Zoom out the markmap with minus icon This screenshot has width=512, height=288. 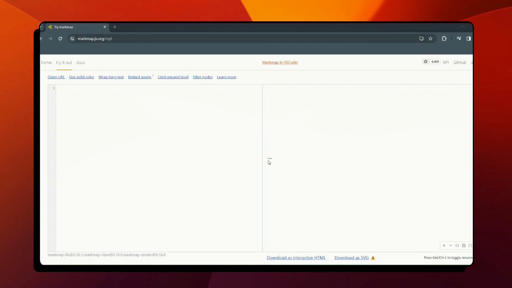click(451, 245)
